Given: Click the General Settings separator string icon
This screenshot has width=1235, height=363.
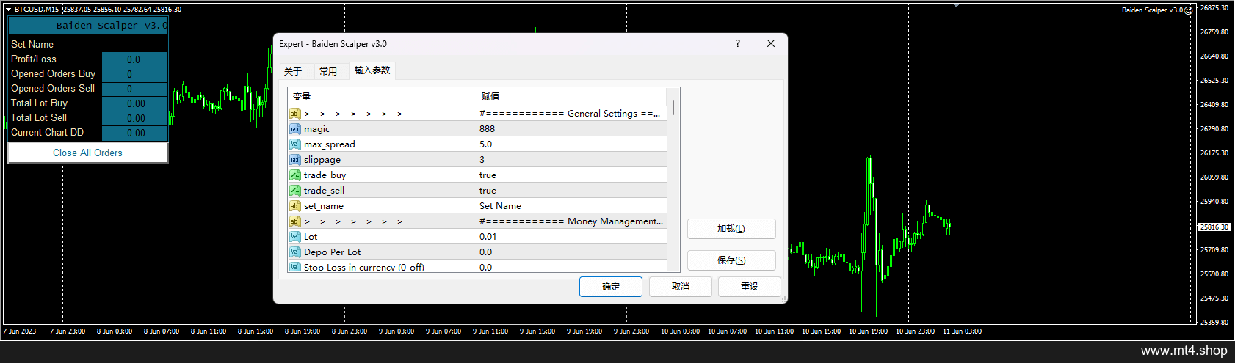Looking at the screenshot, I should click(294, 114).
